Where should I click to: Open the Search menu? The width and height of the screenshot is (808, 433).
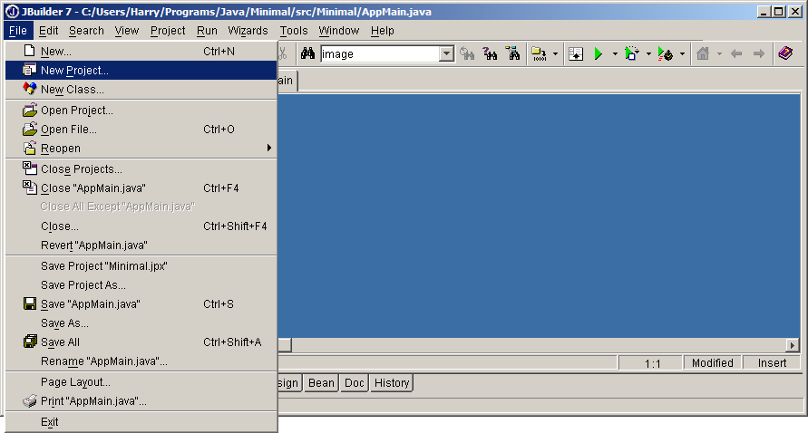click(86, 31)
